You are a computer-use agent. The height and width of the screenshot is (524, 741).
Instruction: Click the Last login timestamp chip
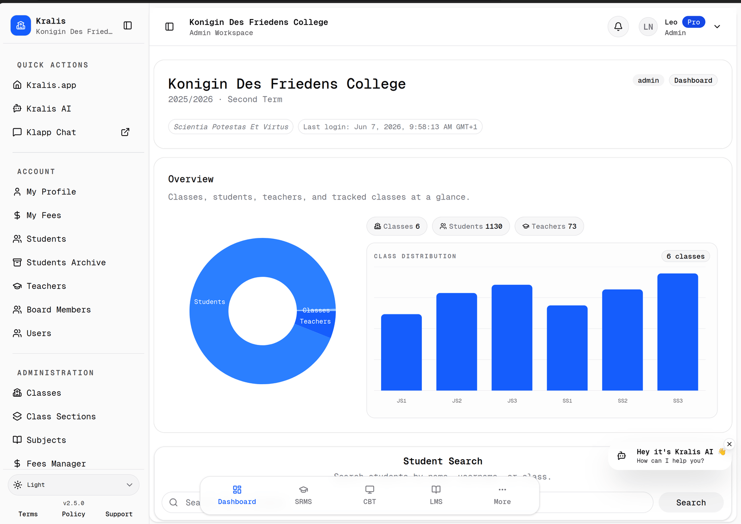(x=390, y=127)
